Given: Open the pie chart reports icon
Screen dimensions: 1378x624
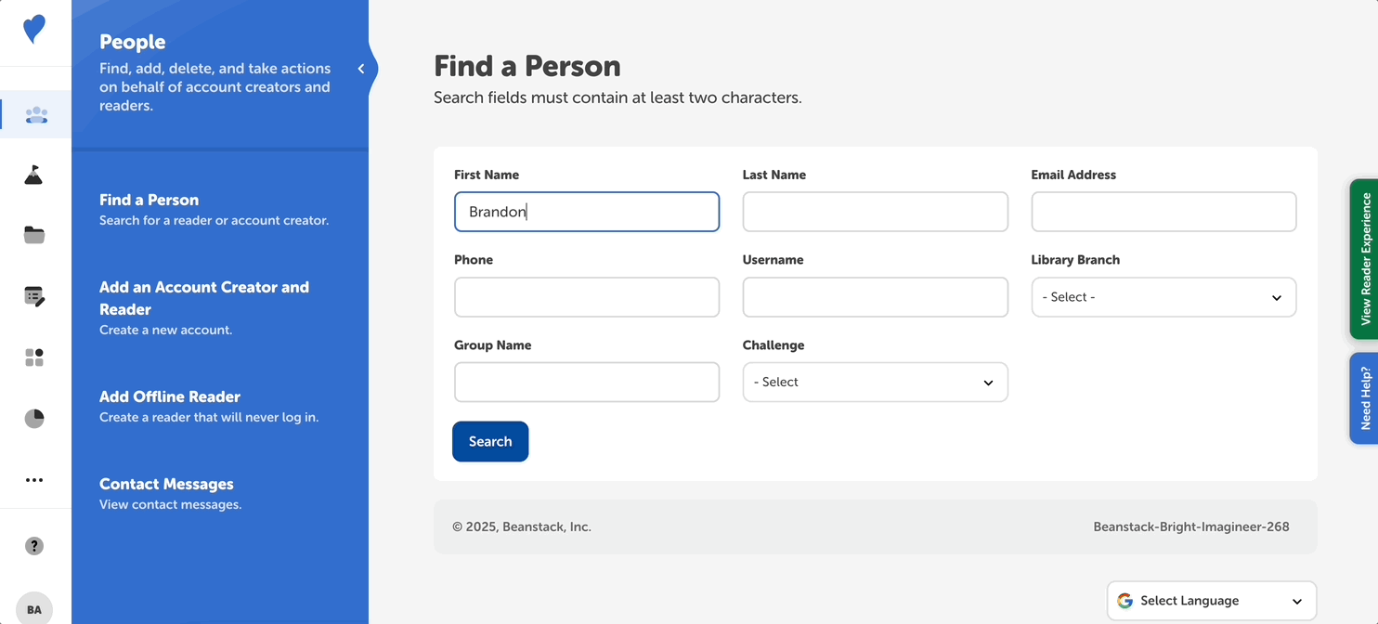Looking at the screenshot, I should coord(34,419).
